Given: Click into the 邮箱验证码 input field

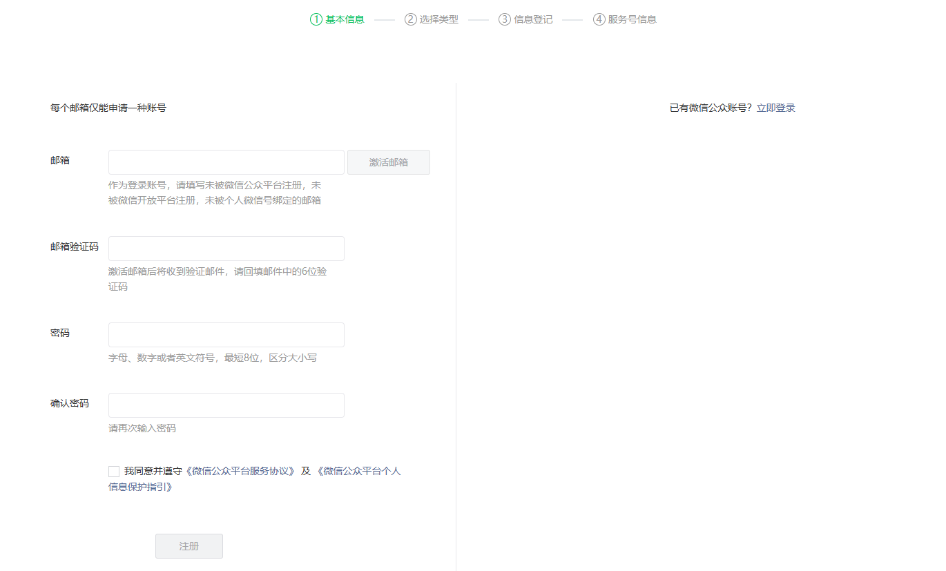Looking at the screenshot, I should 226,249.
